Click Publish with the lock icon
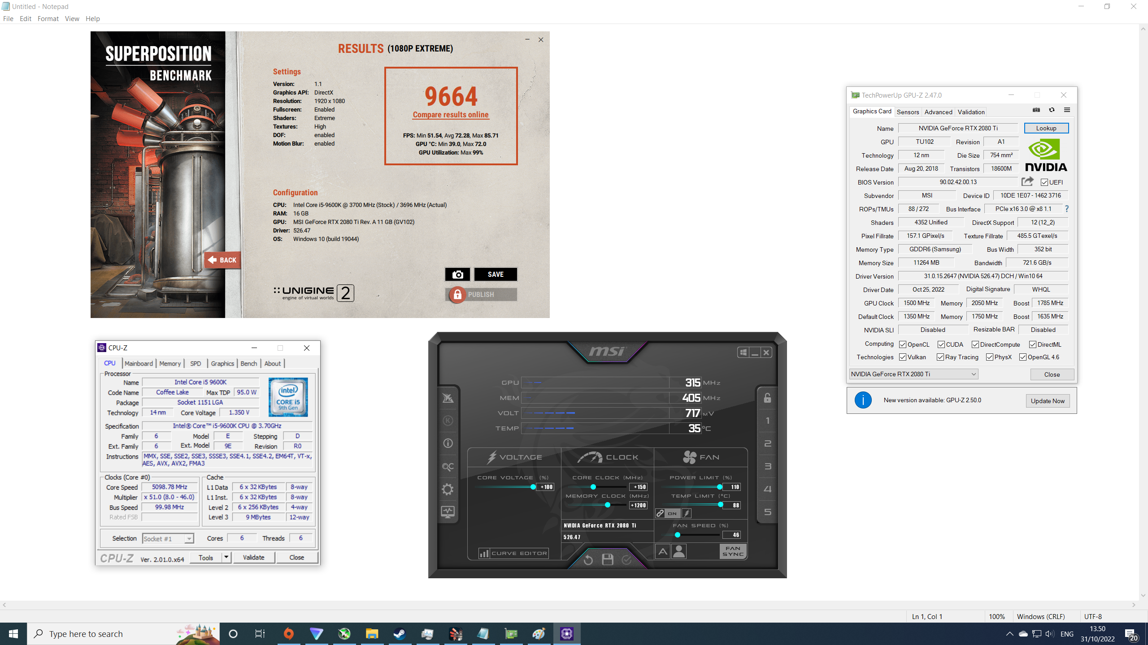 click(481, 294)
